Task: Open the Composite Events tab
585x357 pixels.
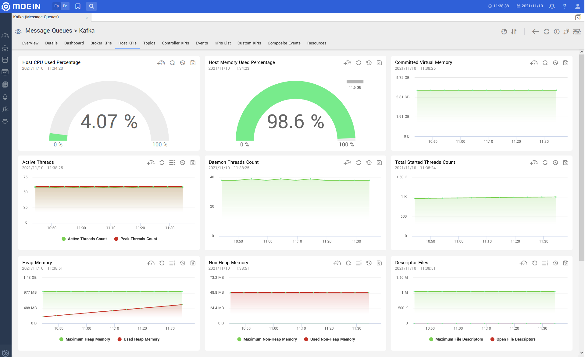Action: click(x=284, y=43)
